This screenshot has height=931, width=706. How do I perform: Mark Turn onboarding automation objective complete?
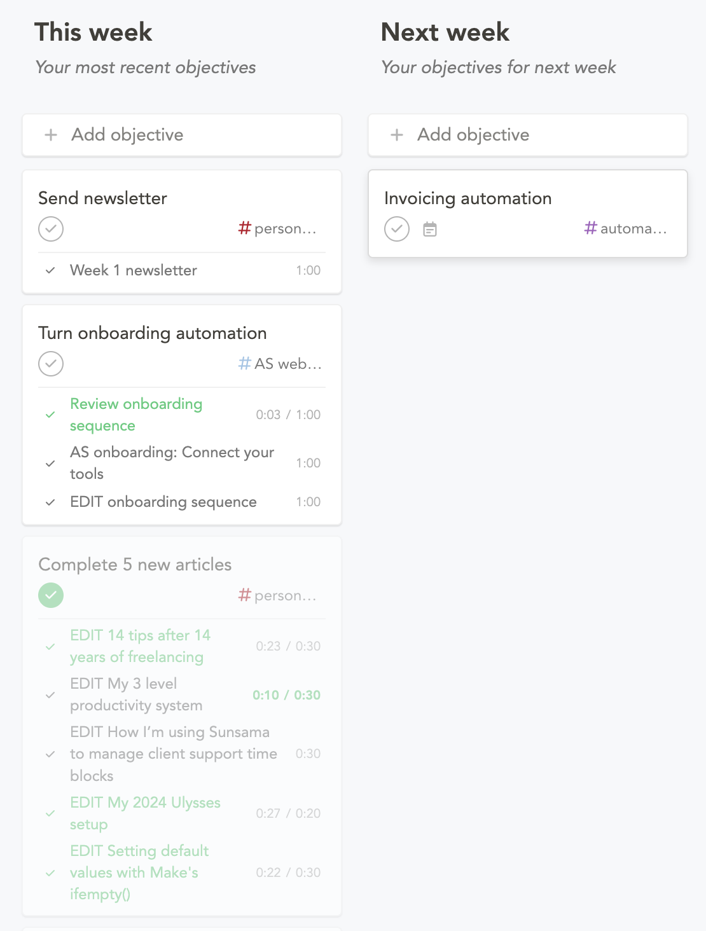pos(51,364)
